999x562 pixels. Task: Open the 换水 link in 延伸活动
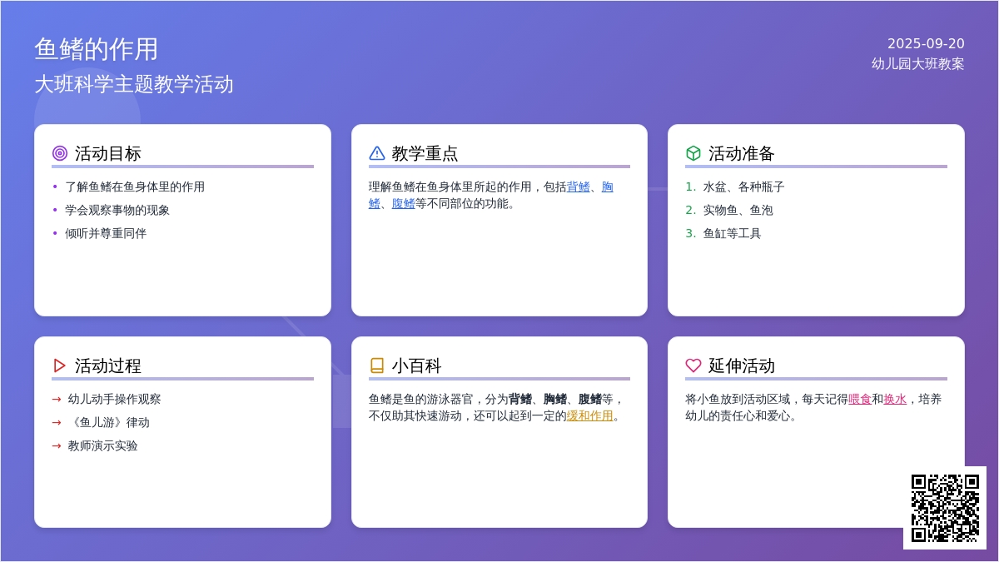click(x=895, y=399)
